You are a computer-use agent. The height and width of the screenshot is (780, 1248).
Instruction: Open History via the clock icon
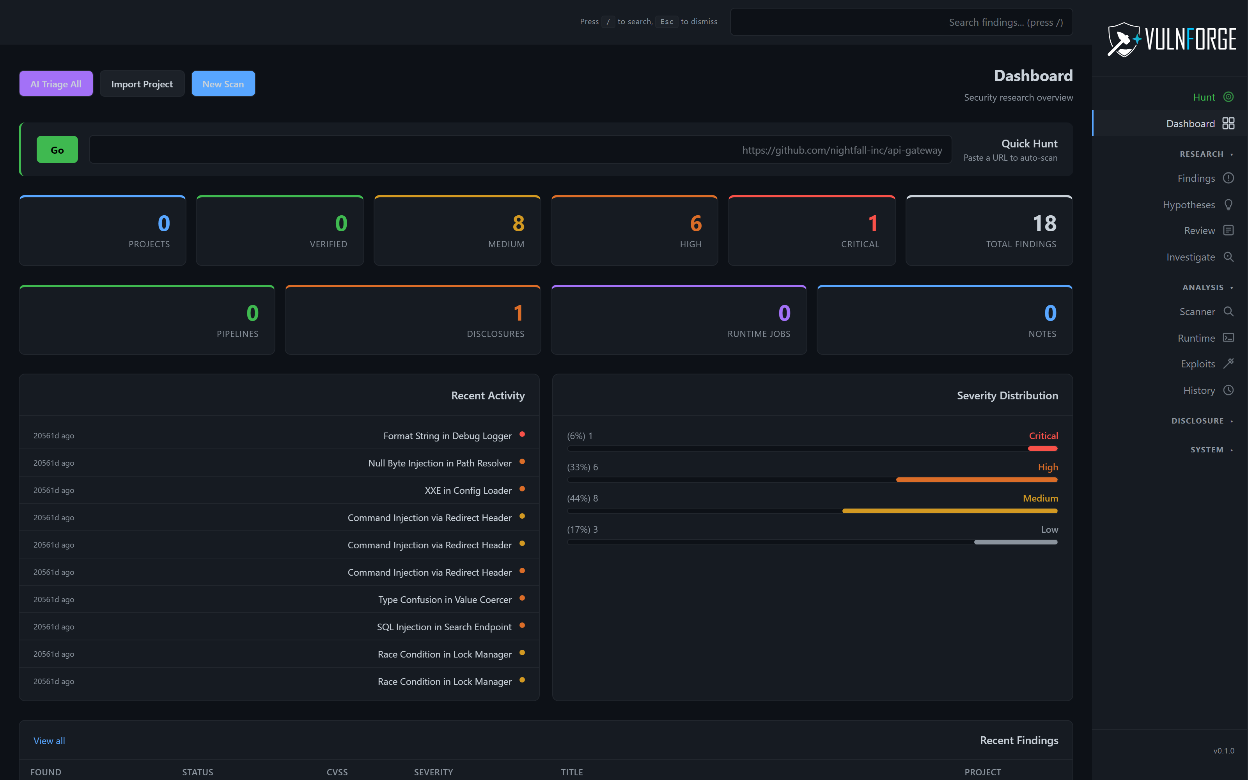1229,390
